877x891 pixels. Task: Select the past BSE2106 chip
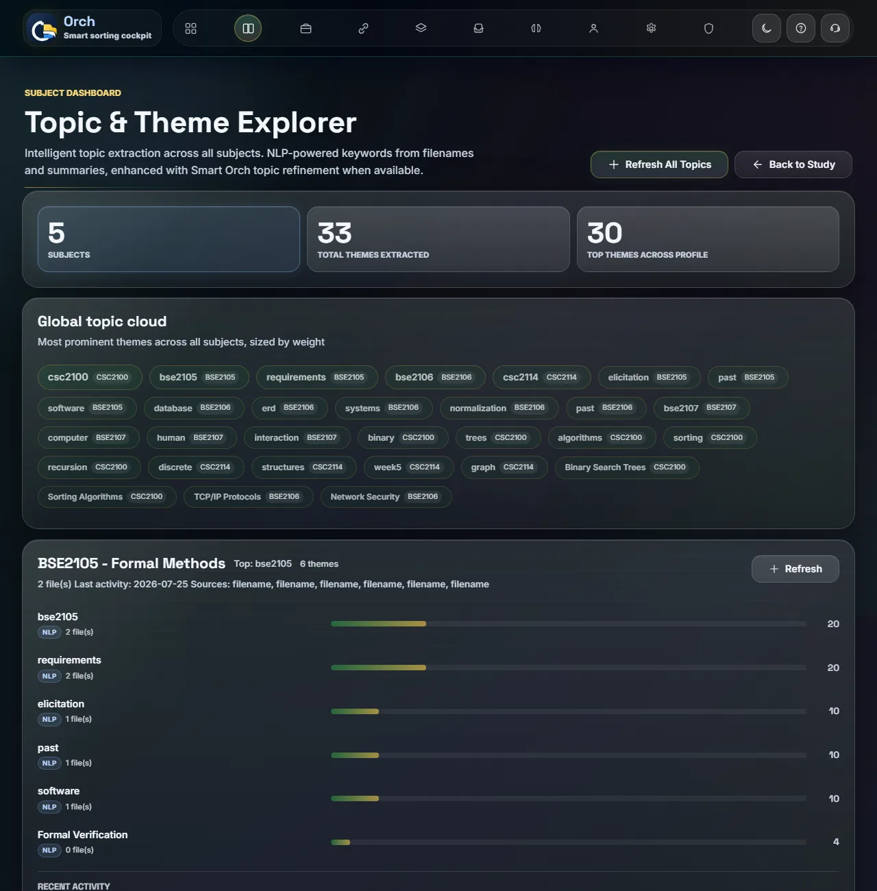coord(606,408)
